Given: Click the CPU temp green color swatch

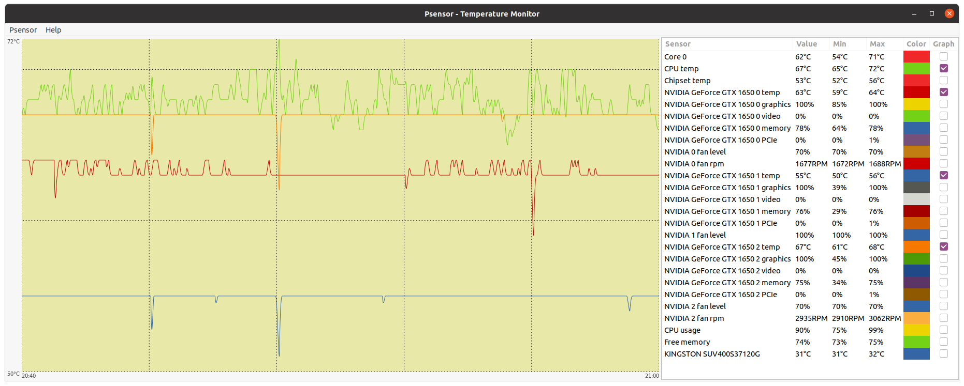Looking at the screenshot, I should [x=916, y=68].
